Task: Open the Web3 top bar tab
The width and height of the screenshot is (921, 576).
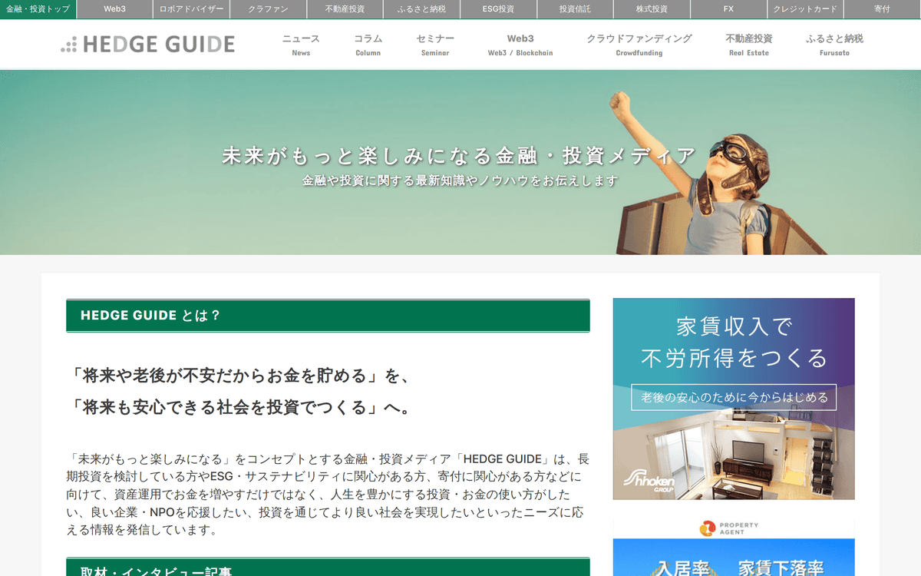Action: coord(115,9)
